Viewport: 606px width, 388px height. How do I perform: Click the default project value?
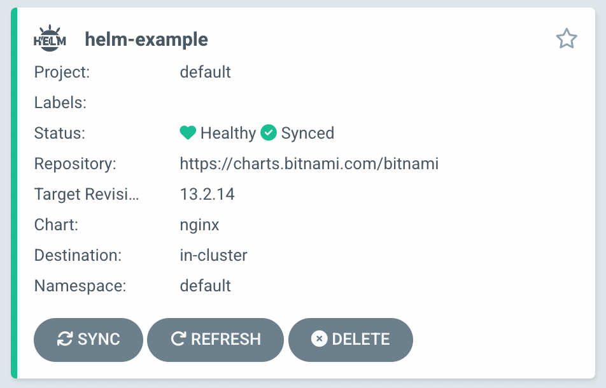click(x=205, y=72)
